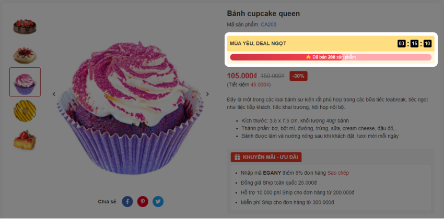Share product on Facebook icon
This screenshot has height=219, width=444.
point(127,202)
